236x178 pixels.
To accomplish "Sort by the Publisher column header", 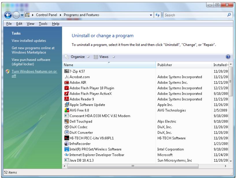I will [x=183, y=65].
